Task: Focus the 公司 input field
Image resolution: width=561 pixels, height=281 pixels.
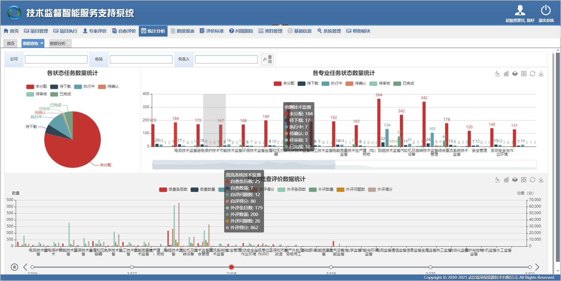Action: point(56,59)
